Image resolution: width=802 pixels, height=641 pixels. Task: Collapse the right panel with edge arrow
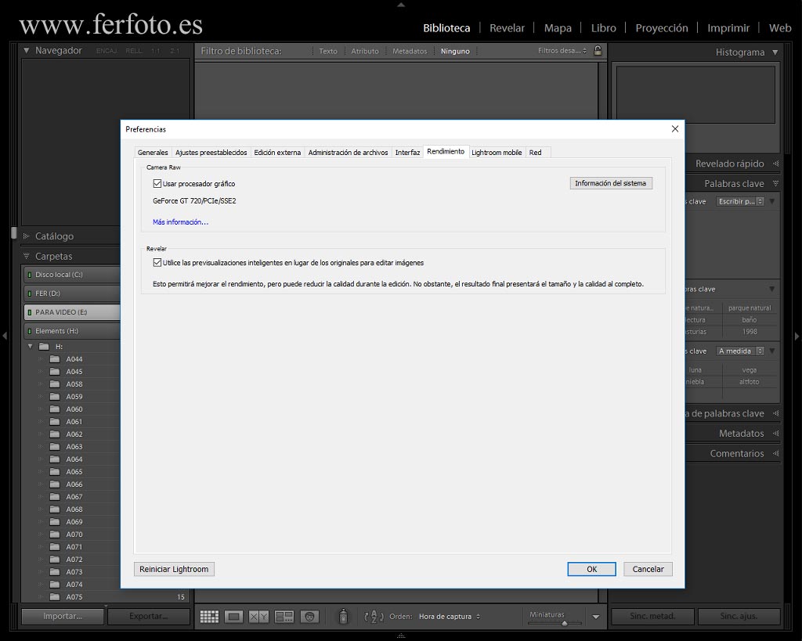(797, 336)
